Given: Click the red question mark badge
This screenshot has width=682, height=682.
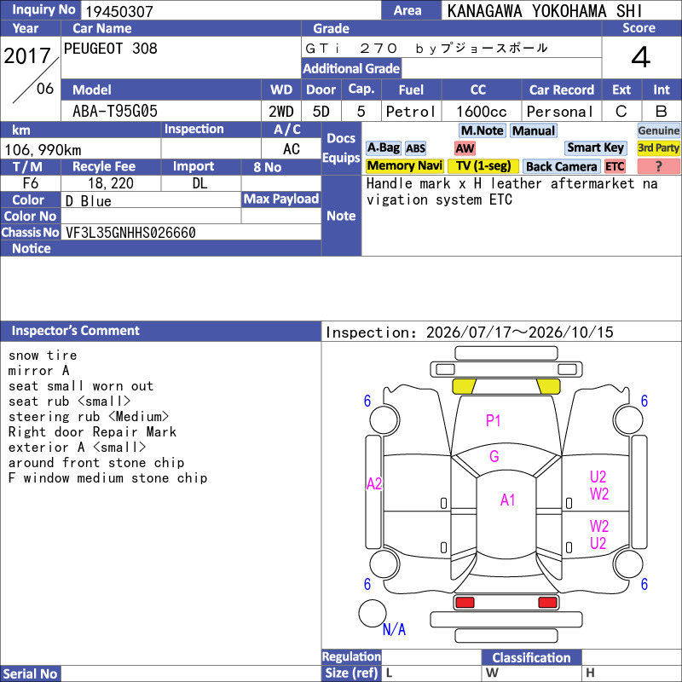Looking at the screenshot, I should tap(658, 166).
